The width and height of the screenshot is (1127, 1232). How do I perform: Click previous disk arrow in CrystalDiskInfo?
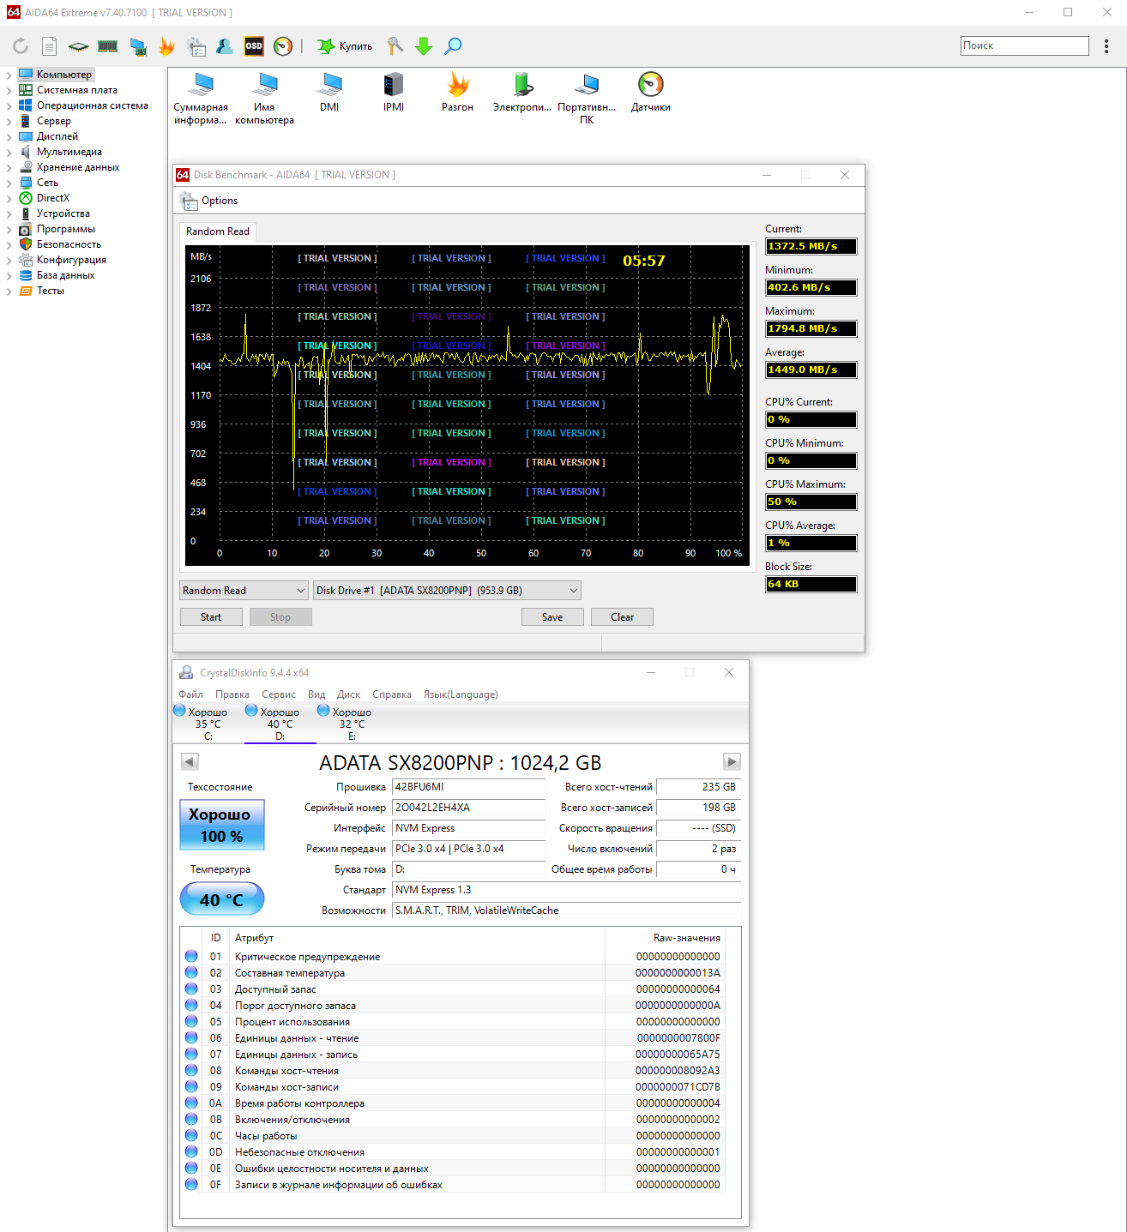tap(190, 761)
